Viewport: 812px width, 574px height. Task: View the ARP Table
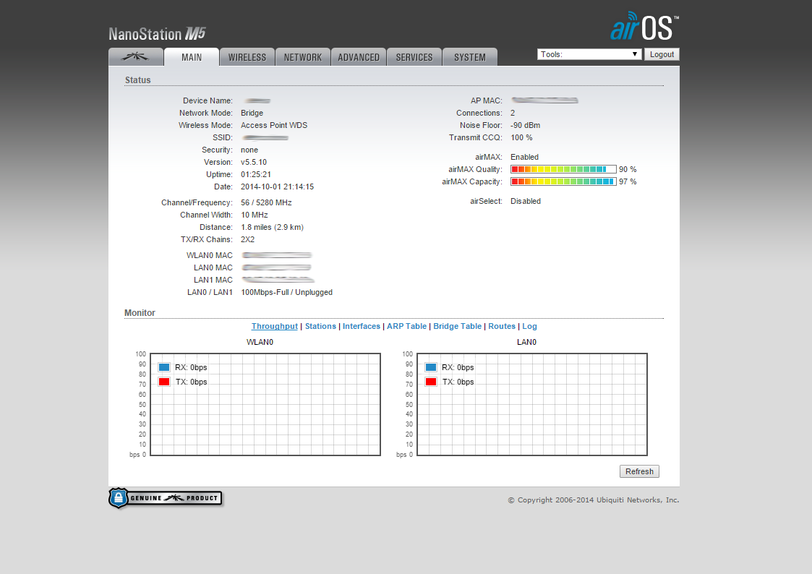pos(406,326)
